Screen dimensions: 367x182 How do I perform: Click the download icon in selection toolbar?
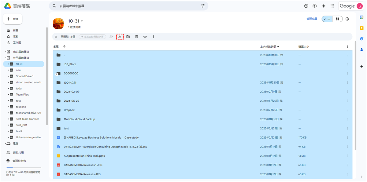[120, 37]
